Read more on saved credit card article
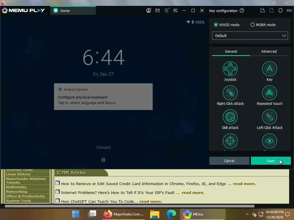Viewport: 294px width, 220px height. pyautogui.click(x=244, y=184)
